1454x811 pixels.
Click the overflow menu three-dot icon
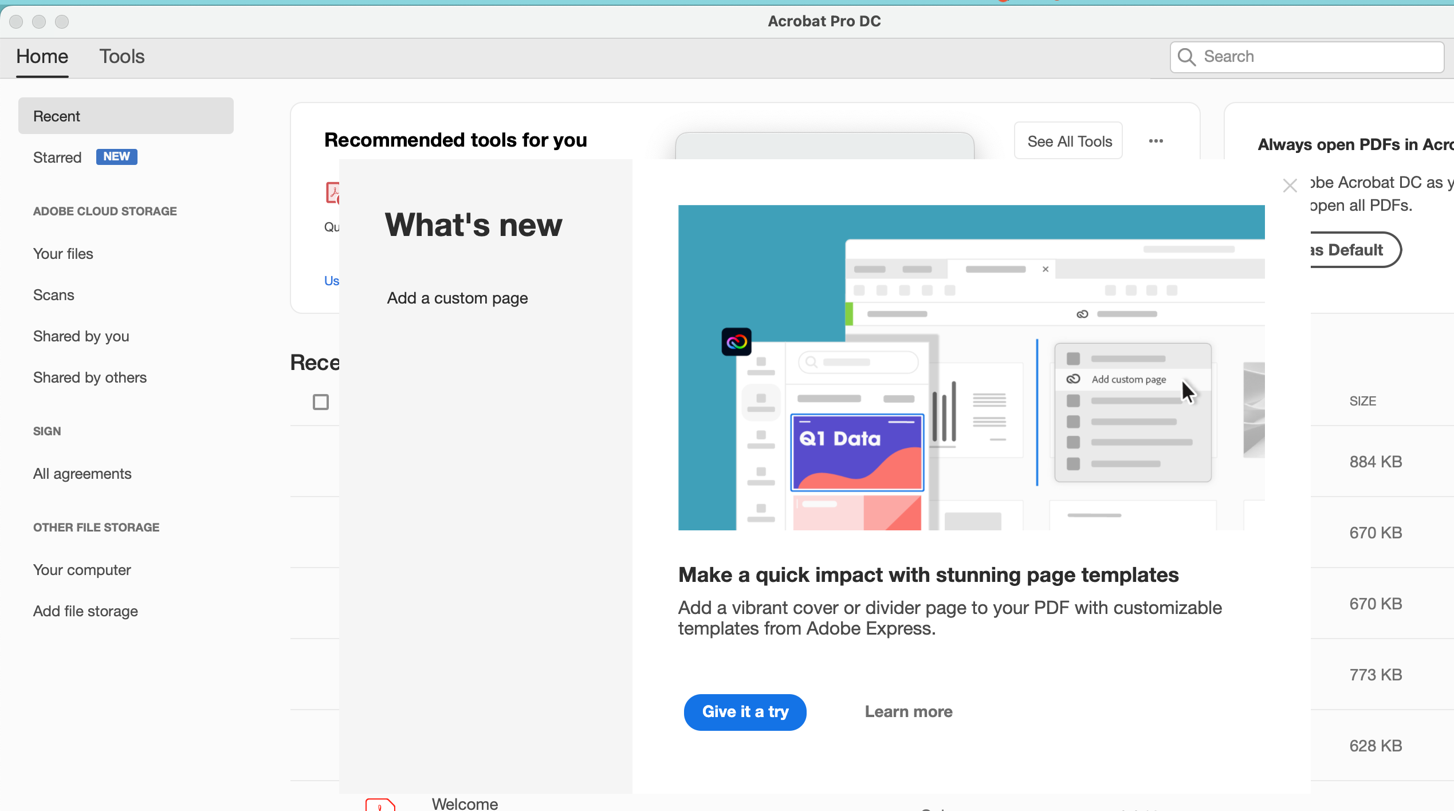(1156, 141)
